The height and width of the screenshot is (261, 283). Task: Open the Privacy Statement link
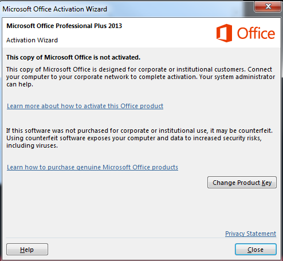[250, 234]
